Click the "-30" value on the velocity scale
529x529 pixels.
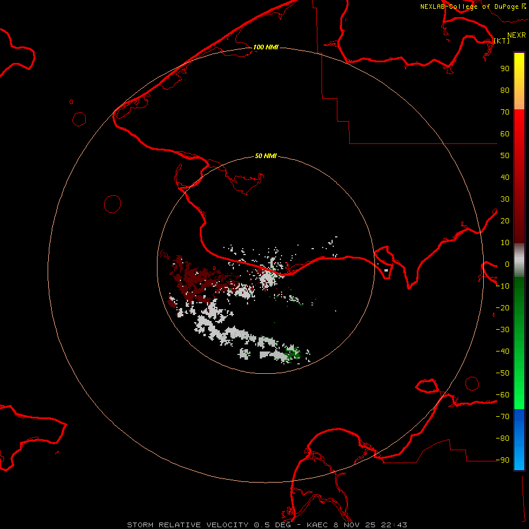[503, 330]
